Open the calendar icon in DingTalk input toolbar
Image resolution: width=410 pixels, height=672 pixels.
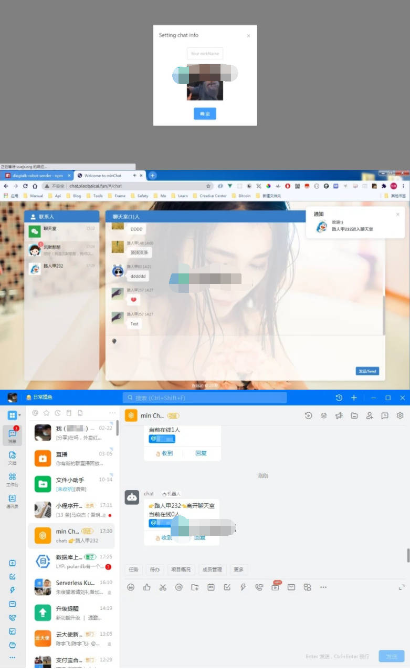211,587
